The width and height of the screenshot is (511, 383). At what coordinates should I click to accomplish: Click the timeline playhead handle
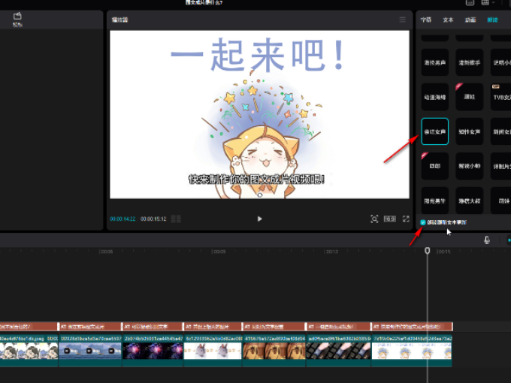point(428,250)
